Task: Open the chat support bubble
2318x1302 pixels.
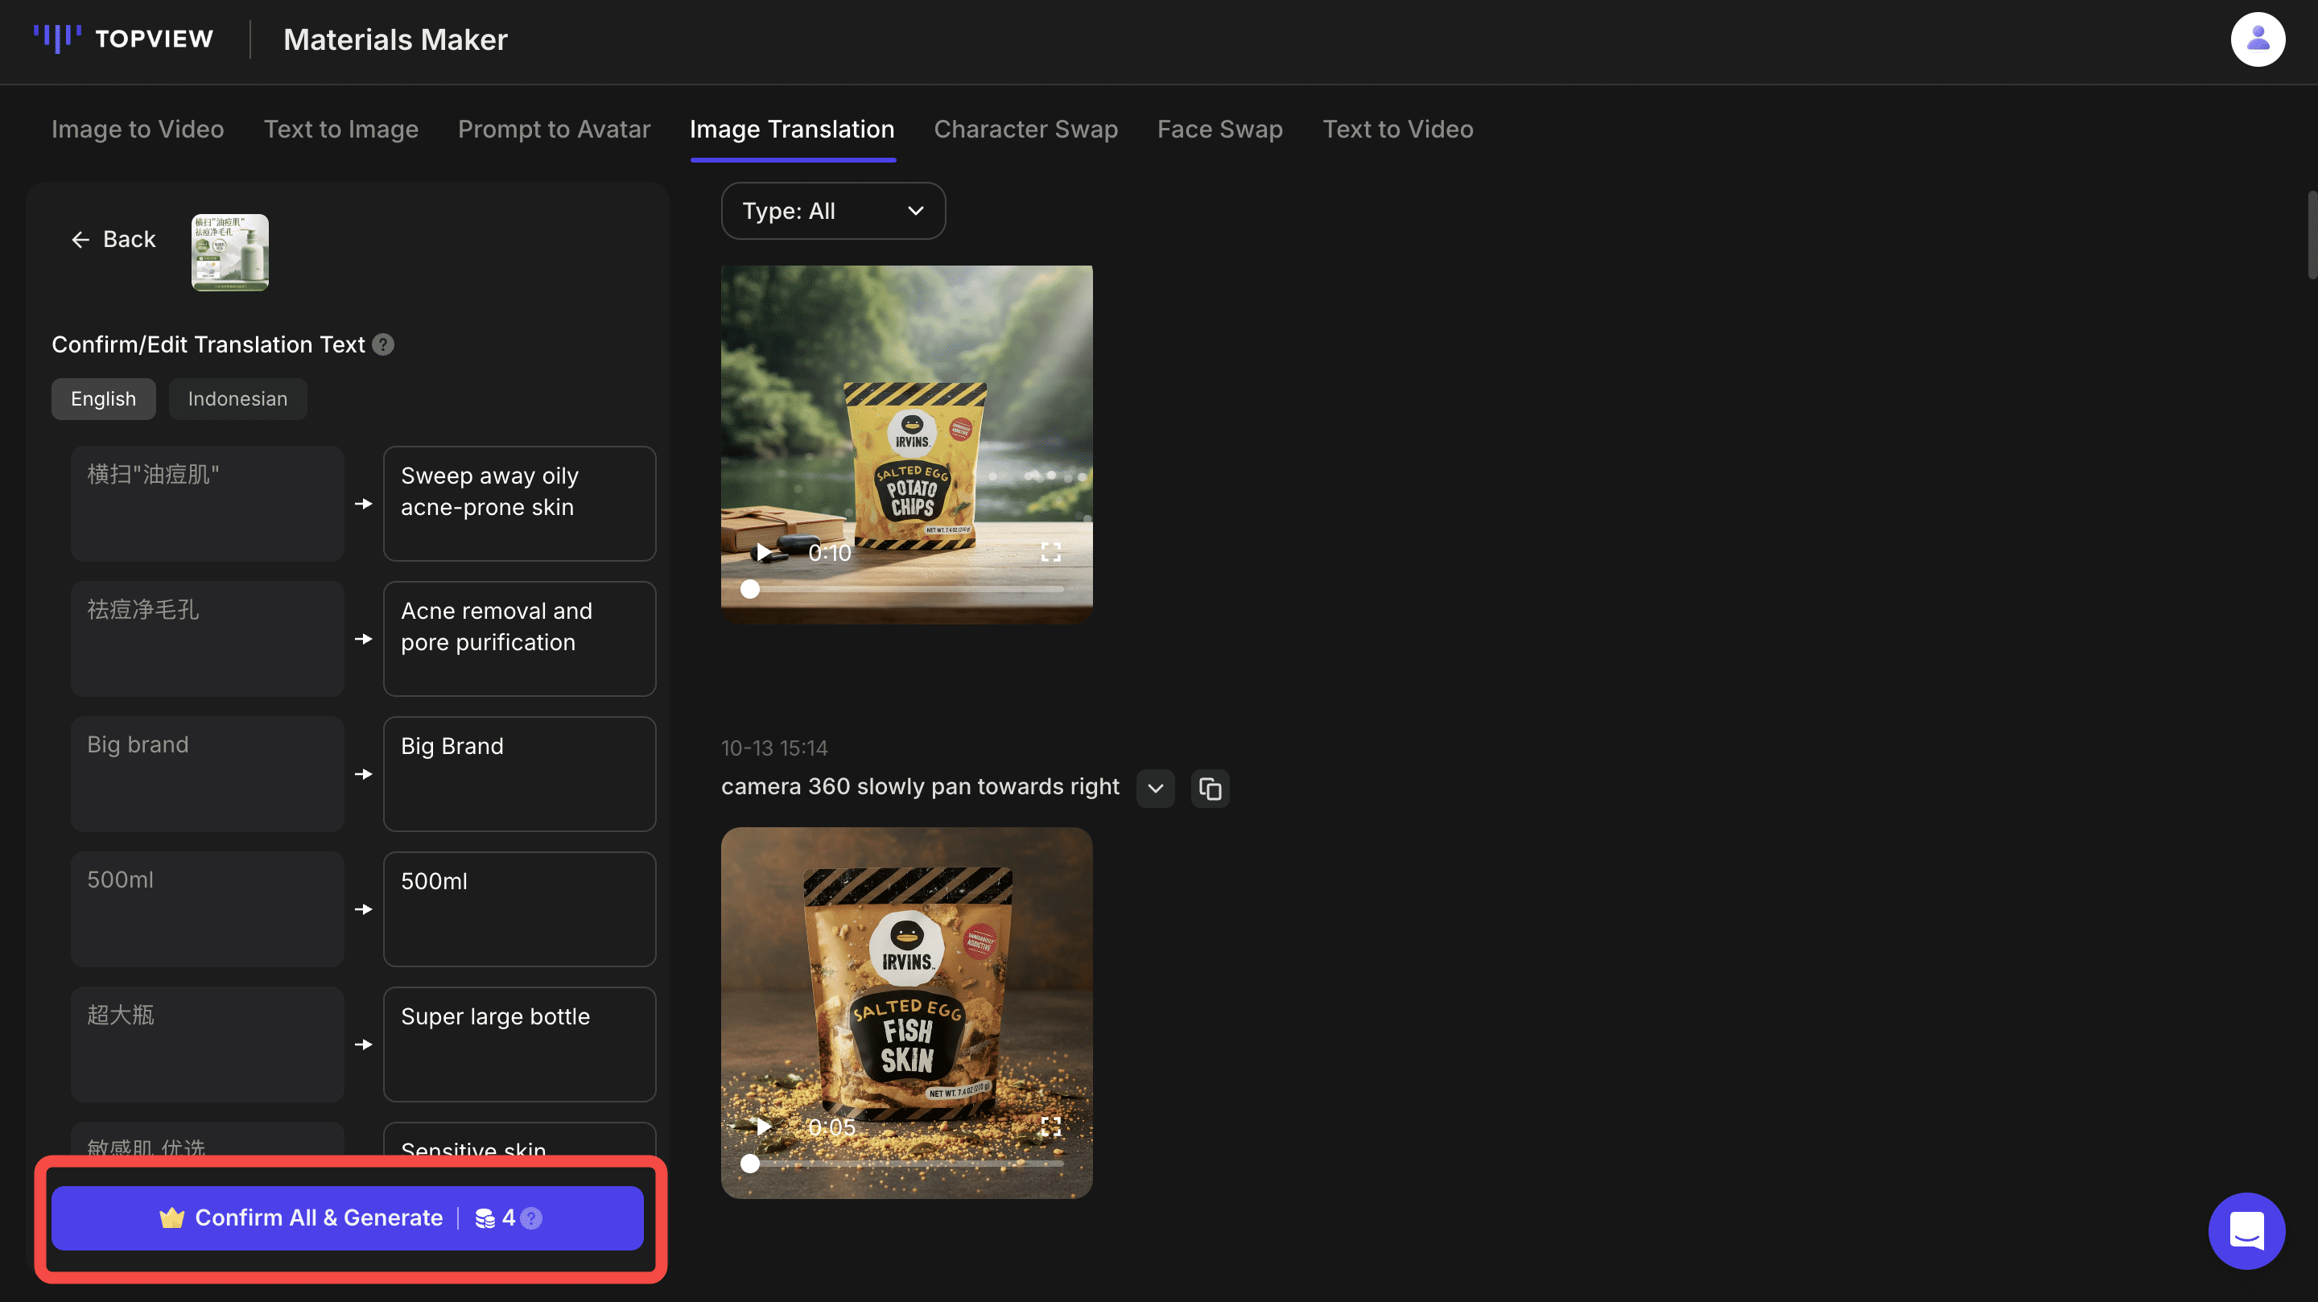Action: click(x=2246, y=1230)
